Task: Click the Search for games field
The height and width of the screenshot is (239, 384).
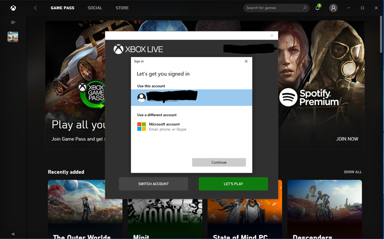Action: click(x=272, y=7)
